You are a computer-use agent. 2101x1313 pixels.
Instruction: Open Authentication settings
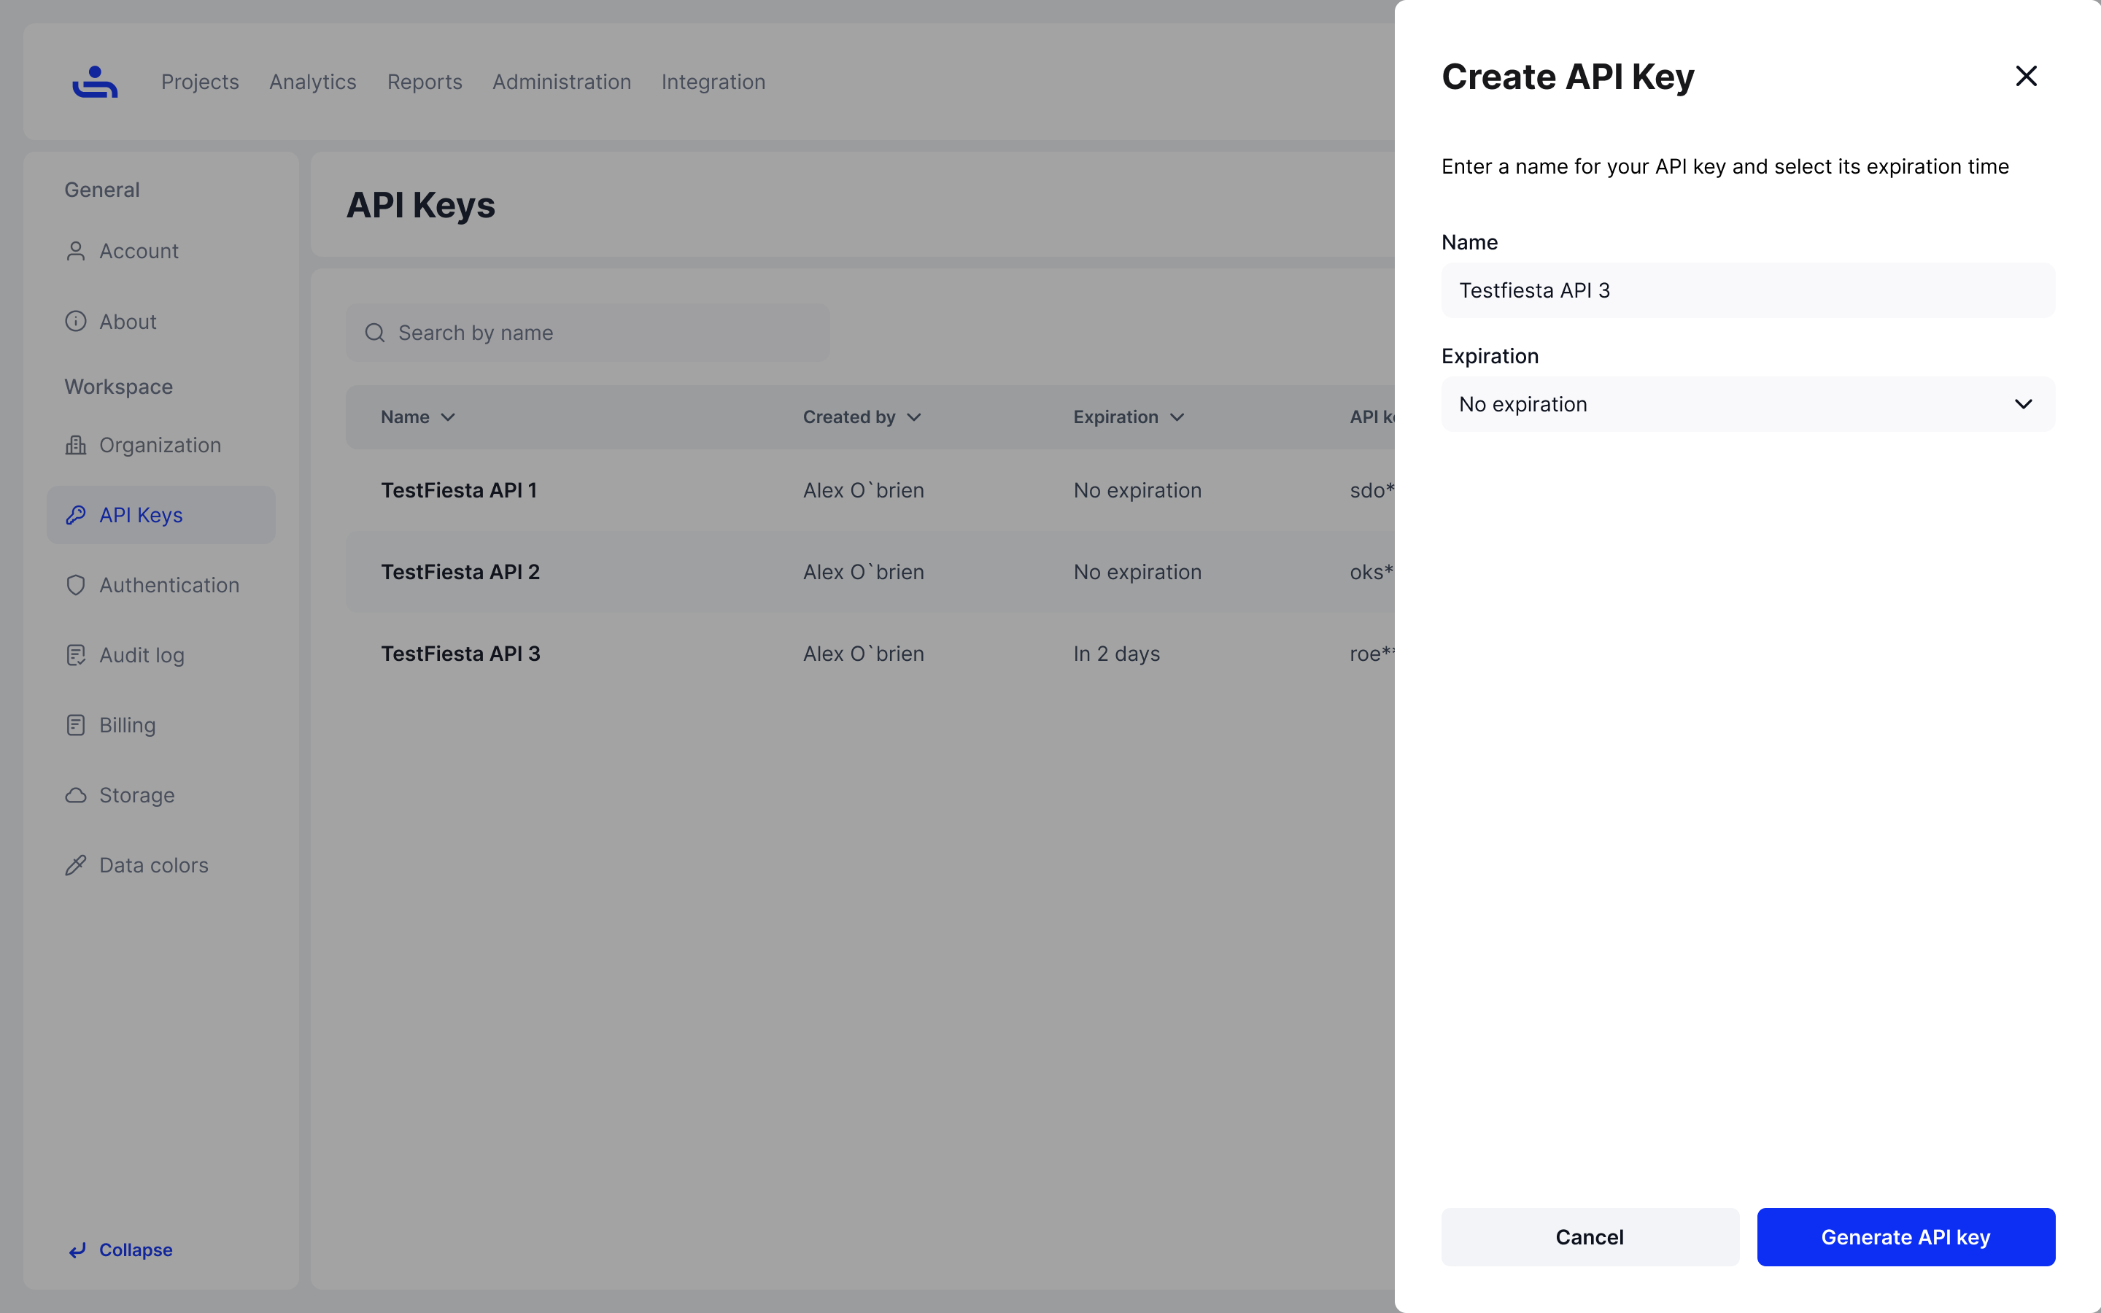[x=169, y=585]
